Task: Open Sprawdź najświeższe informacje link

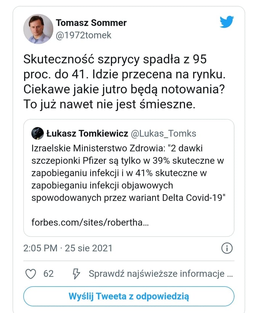Action: point(160,273)
